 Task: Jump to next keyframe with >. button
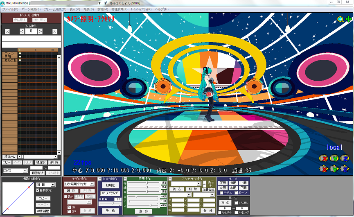55,32
